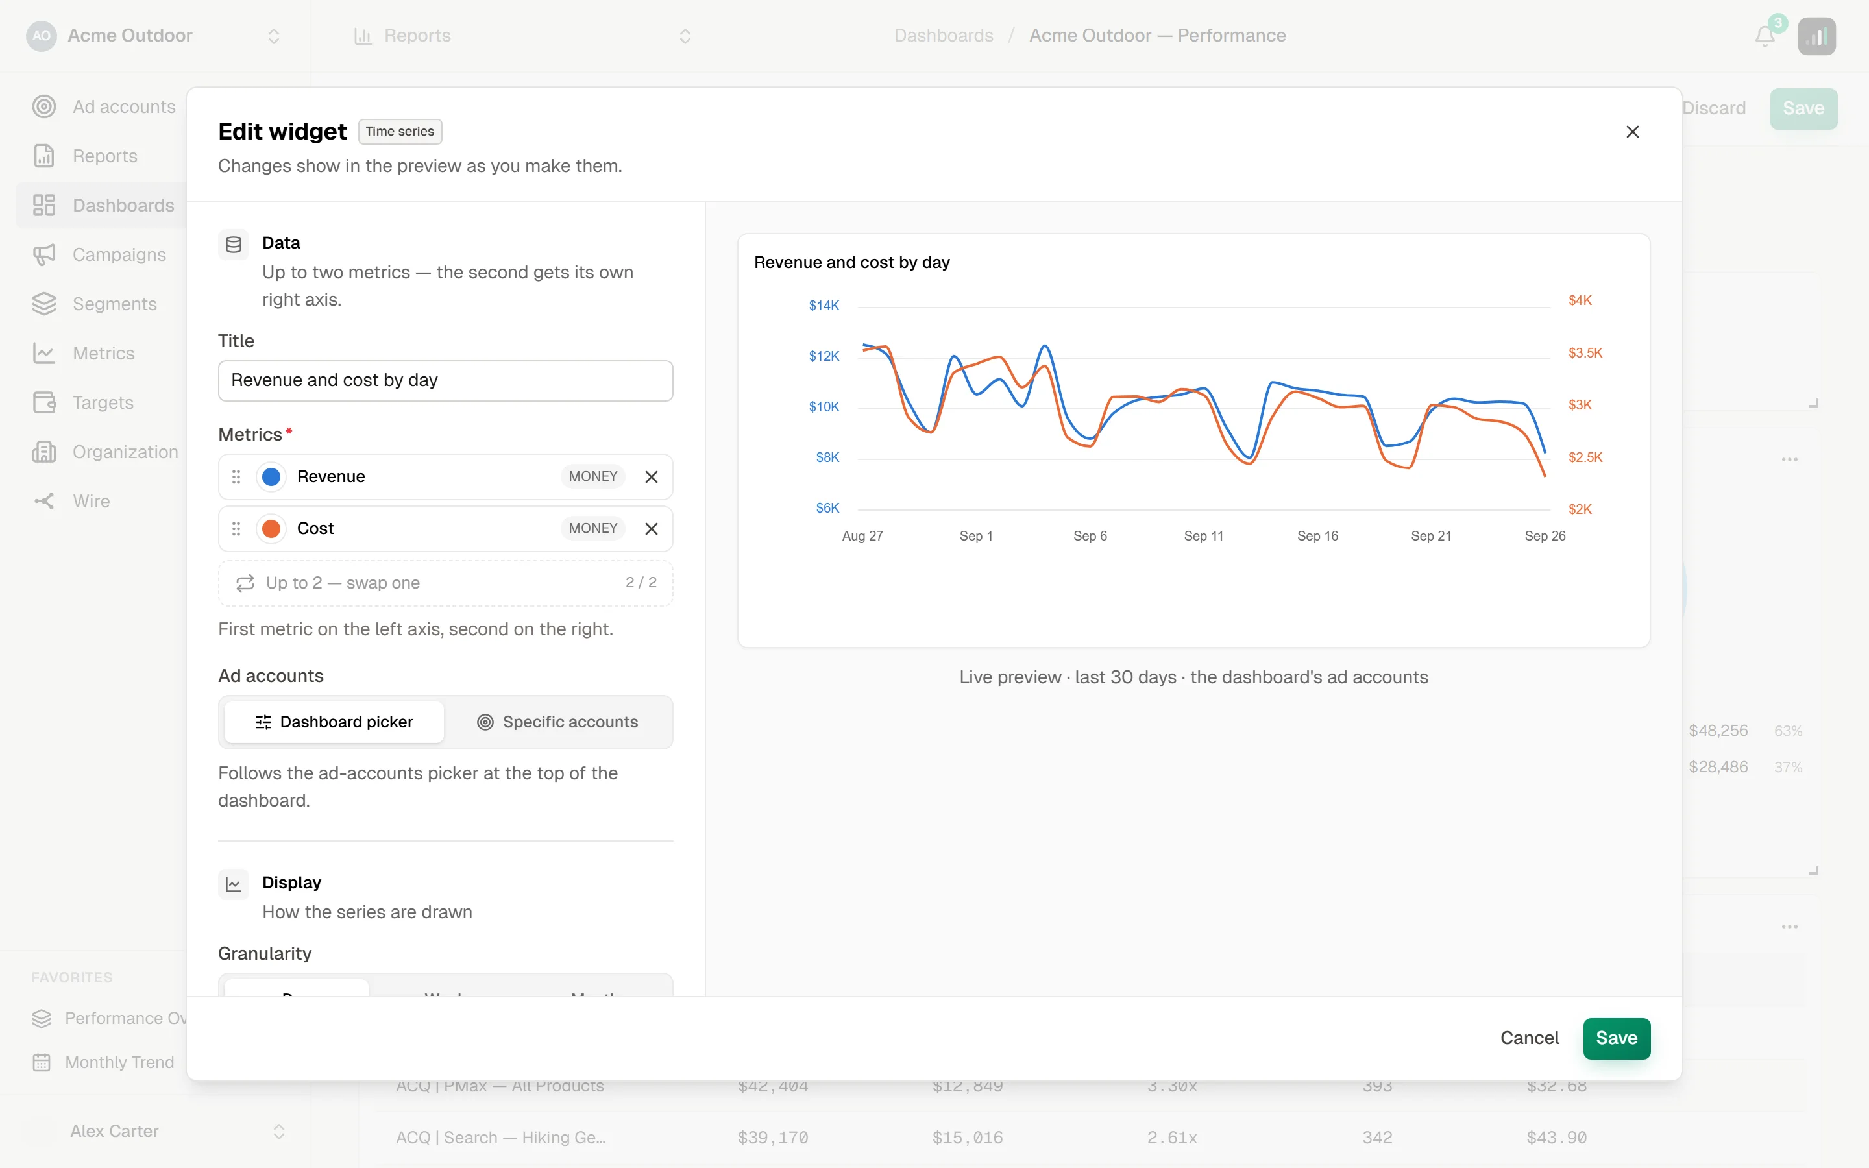This screenshot has width=1869, height=1168.
Task: Click the dashboard Save button at top
Action: 1803,108
